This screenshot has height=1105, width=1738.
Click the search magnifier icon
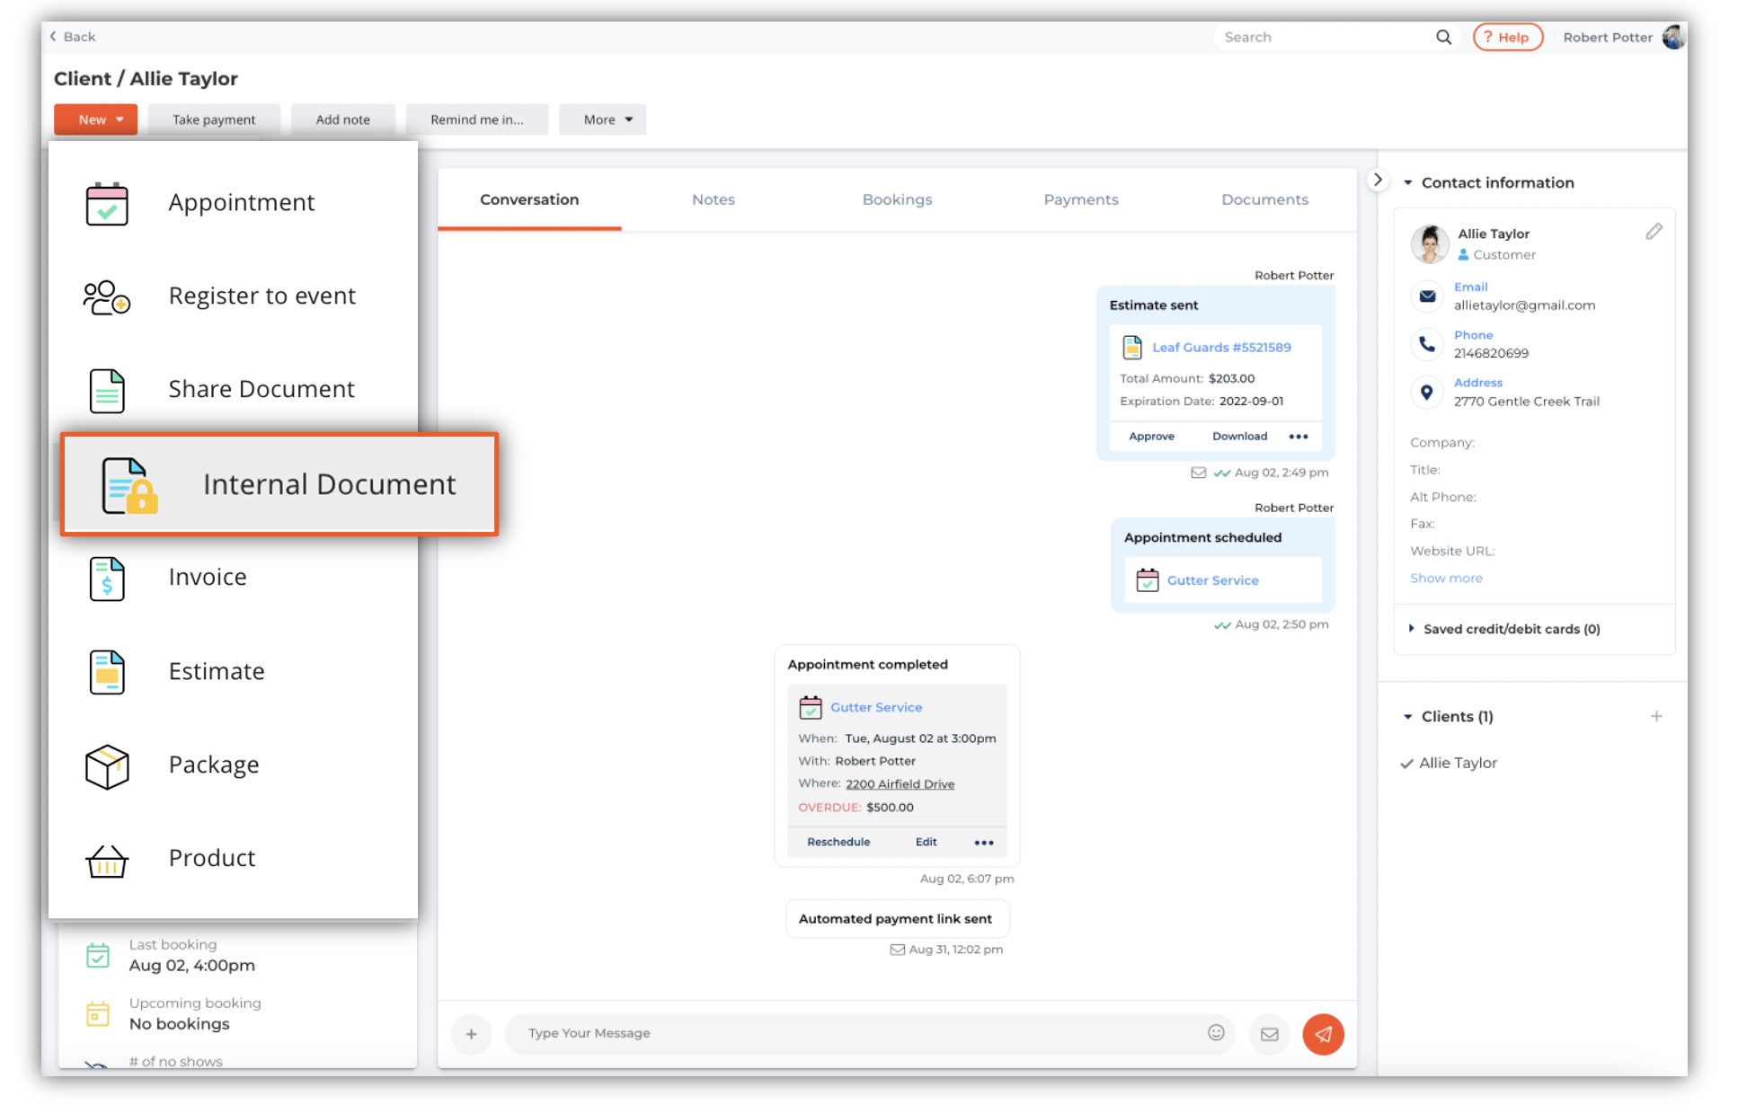[x=1442, y=37]
